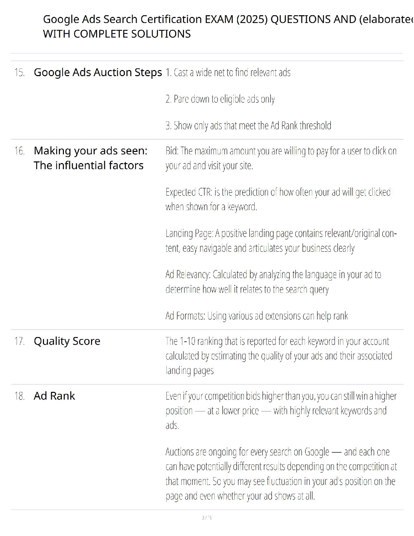Click the 'Ad Relevancy' definition paragraph

273,282
